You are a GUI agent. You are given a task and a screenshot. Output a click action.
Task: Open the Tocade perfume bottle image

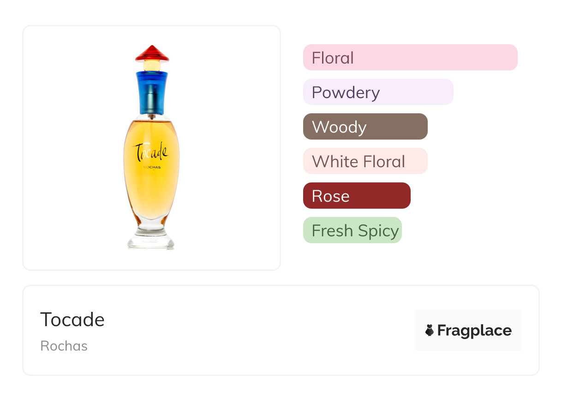click(151, 147)
